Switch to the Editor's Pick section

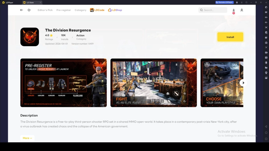tap(45, 10)
